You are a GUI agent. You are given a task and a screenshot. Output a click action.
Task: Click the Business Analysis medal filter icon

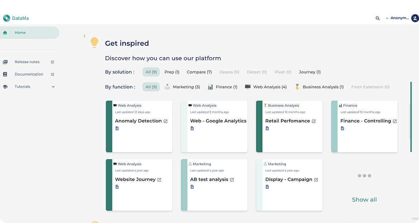[x=297, y=87]
